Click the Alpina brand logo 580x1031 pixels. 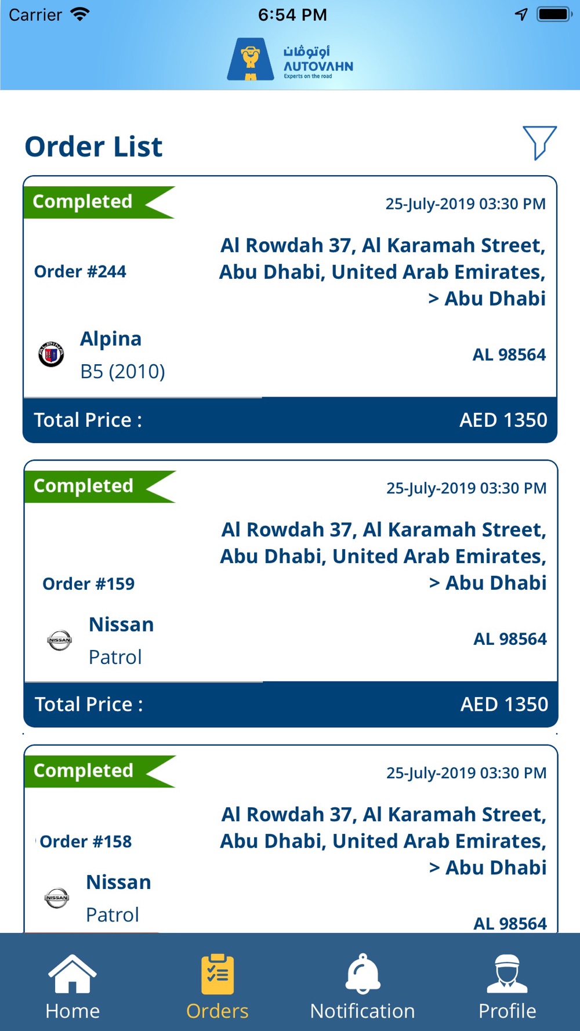(x=51, y=354)
